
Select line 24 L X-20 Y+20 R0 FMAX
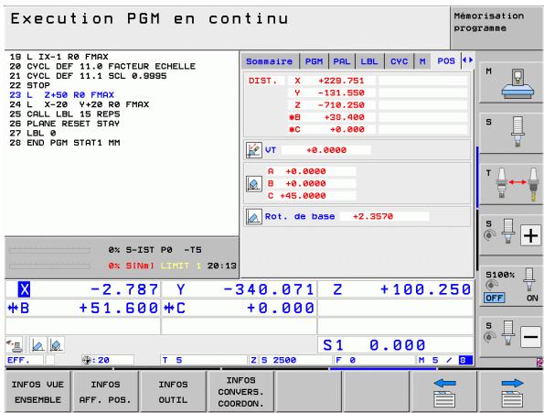point(80,104)
